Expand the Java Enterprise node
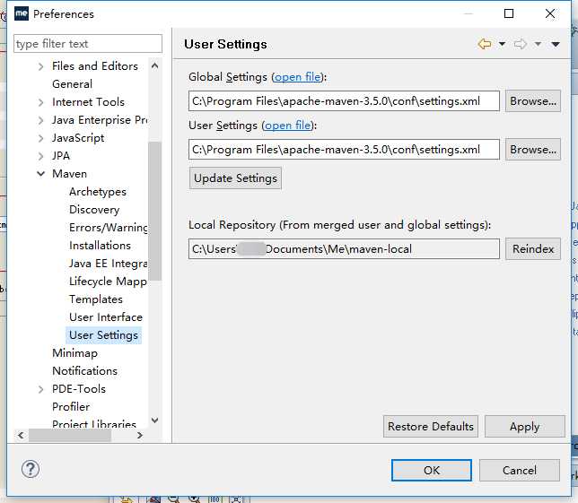Image resolution: width=578 pixels, height=503 pixels. coord(40,120)
